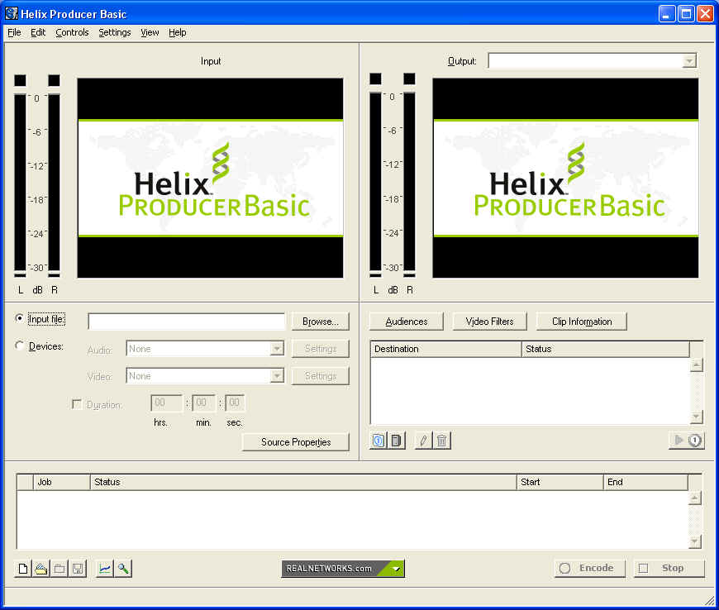719x610 pixels.
Task: Click the open job folder icon
Action: point(40,569)
